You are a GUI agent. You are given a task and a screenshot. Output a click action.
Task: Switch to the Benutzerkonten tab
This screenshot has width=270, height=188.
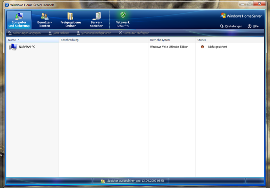(x=45, y=16)
